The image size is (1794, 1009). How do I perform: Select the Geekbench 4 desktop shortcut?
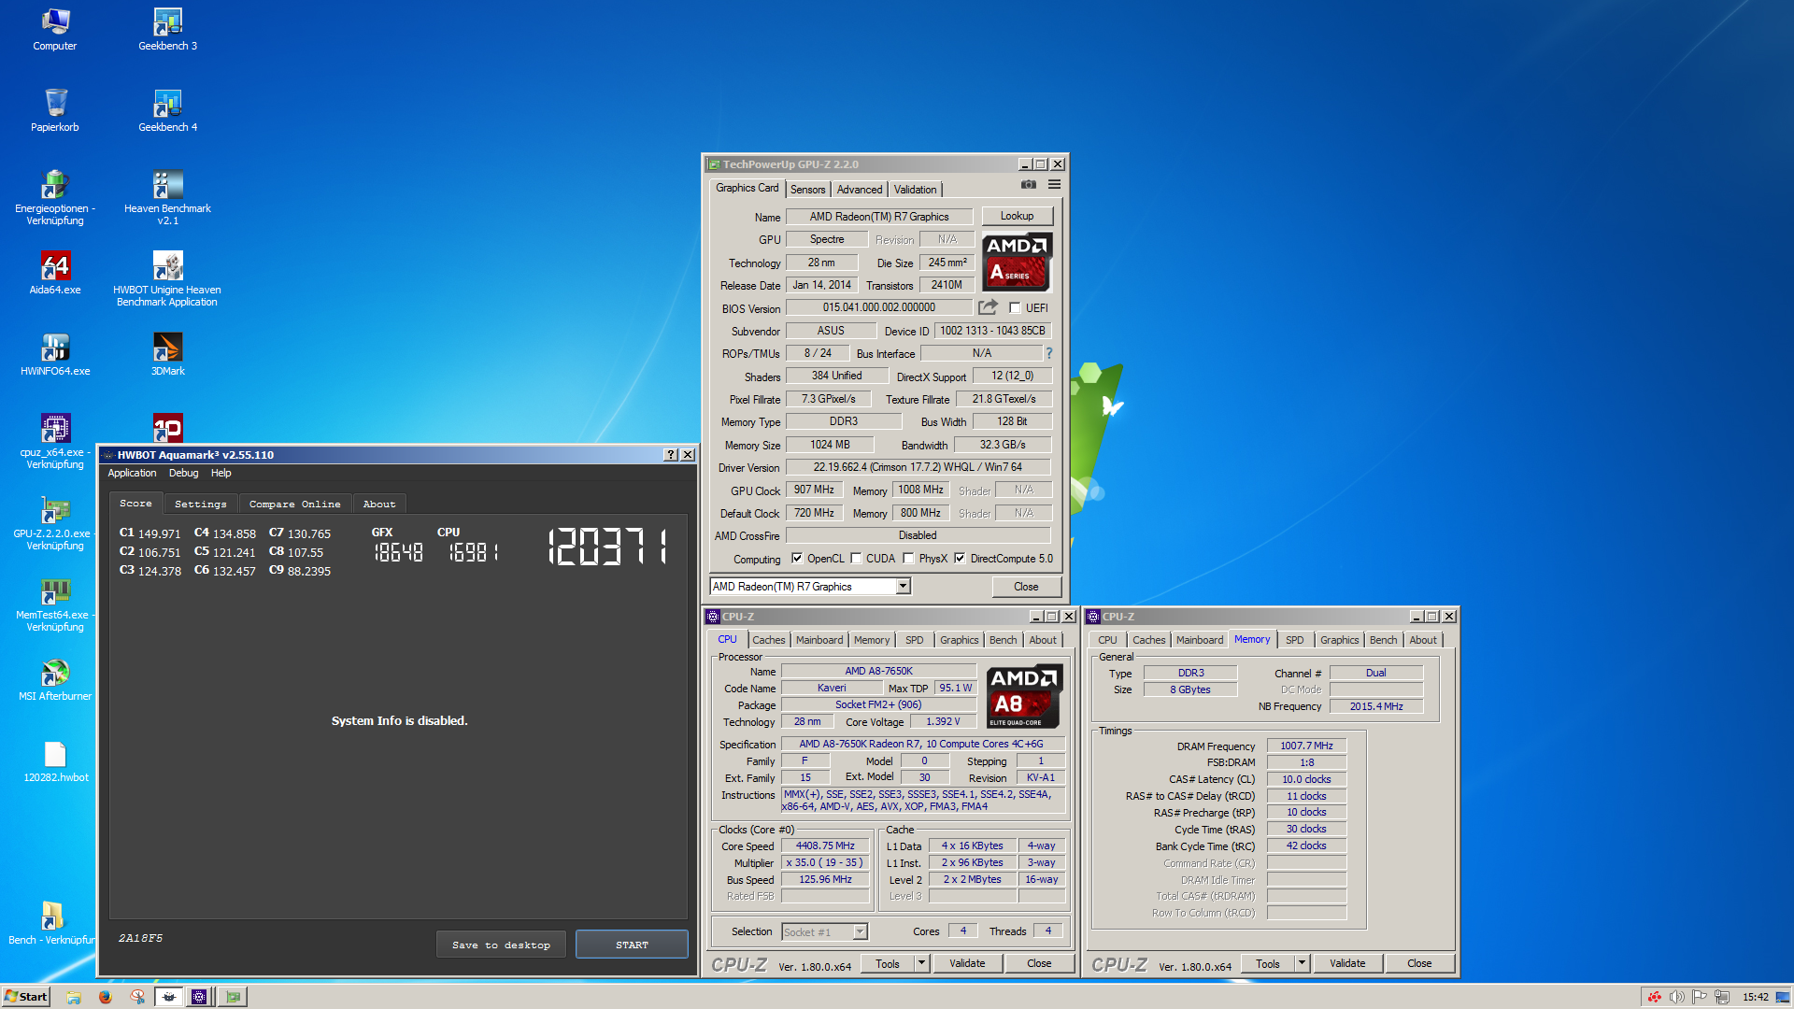pyautogui.click(x=167, y=110)
